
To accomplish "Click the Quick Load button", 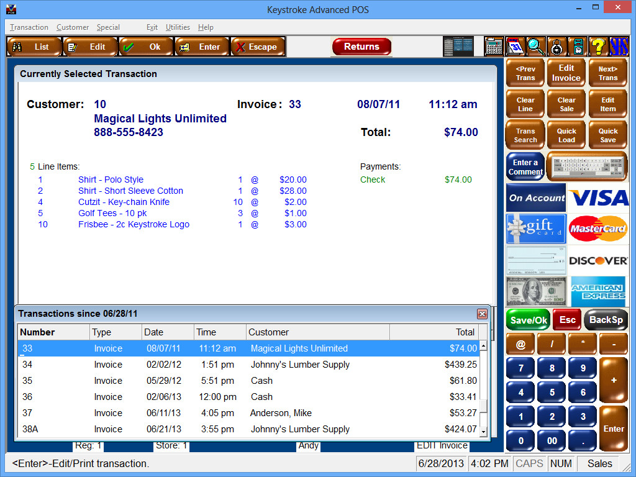I will point(566,135).
